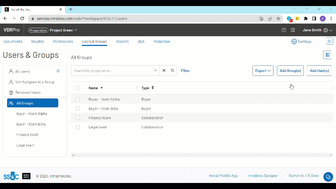Screen dimensions: 336x189
Task: Check the box for Buyer - team Alpha
Action: point(78,99)
